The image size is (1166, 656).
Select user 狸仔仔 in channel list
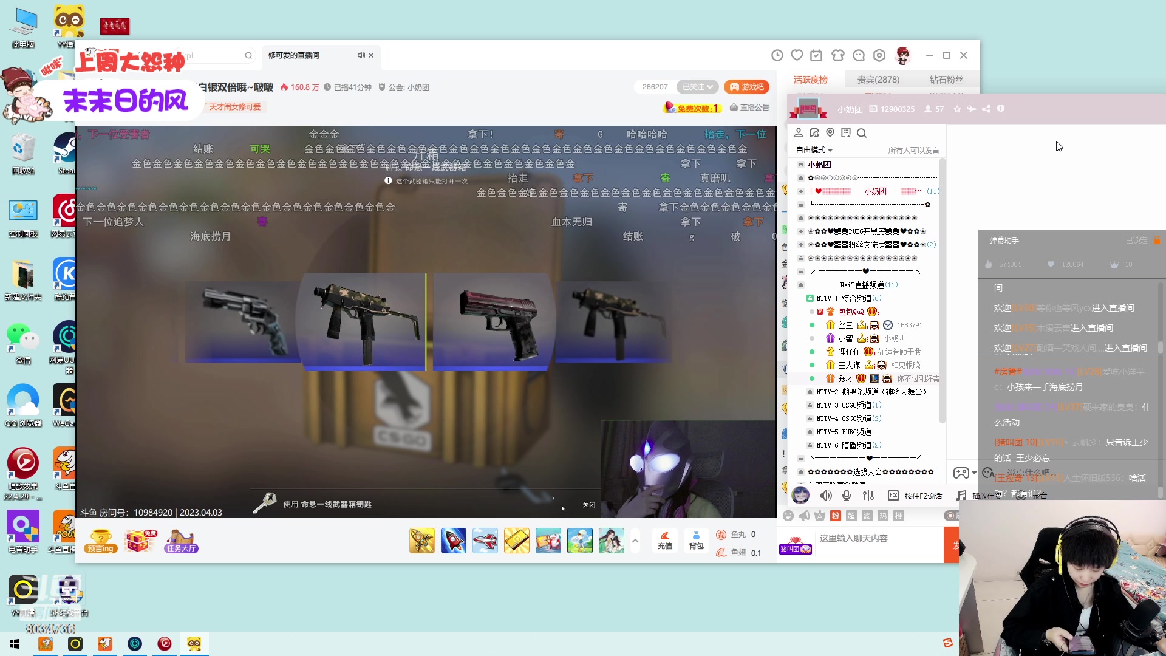click(x=849, y=352)
